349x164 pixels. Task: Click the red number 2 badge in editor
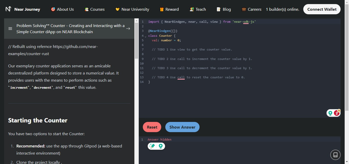point(337,113)
